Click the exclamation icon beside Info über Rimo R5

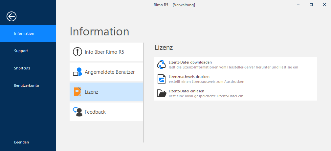coord(77,52)
